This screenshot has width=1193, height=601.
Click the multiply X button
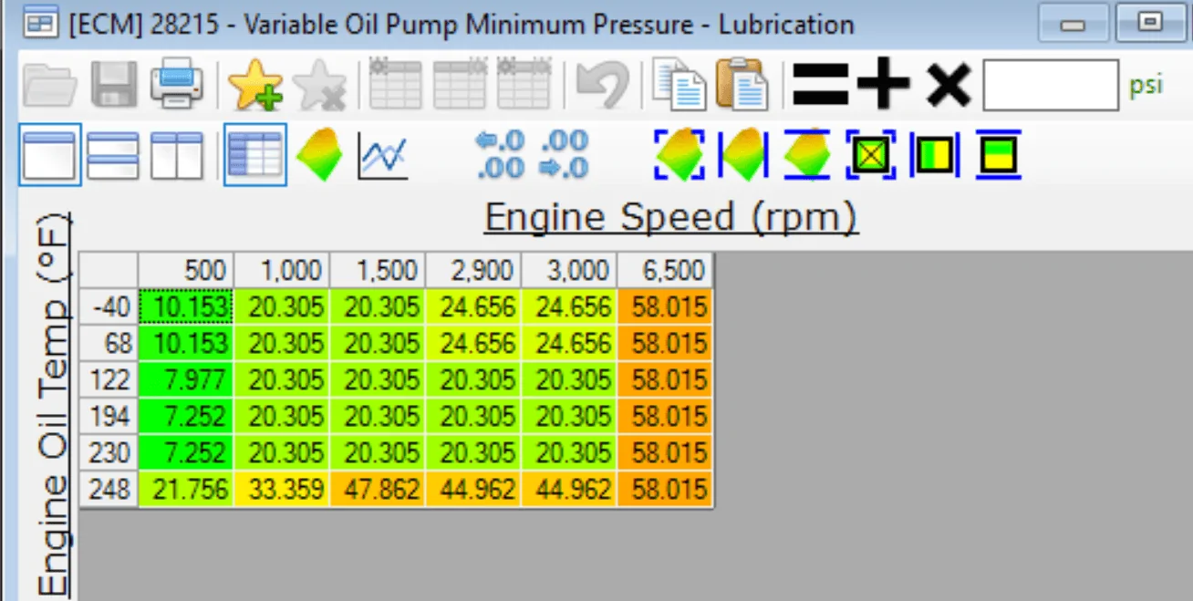click(x=949, y=86)
